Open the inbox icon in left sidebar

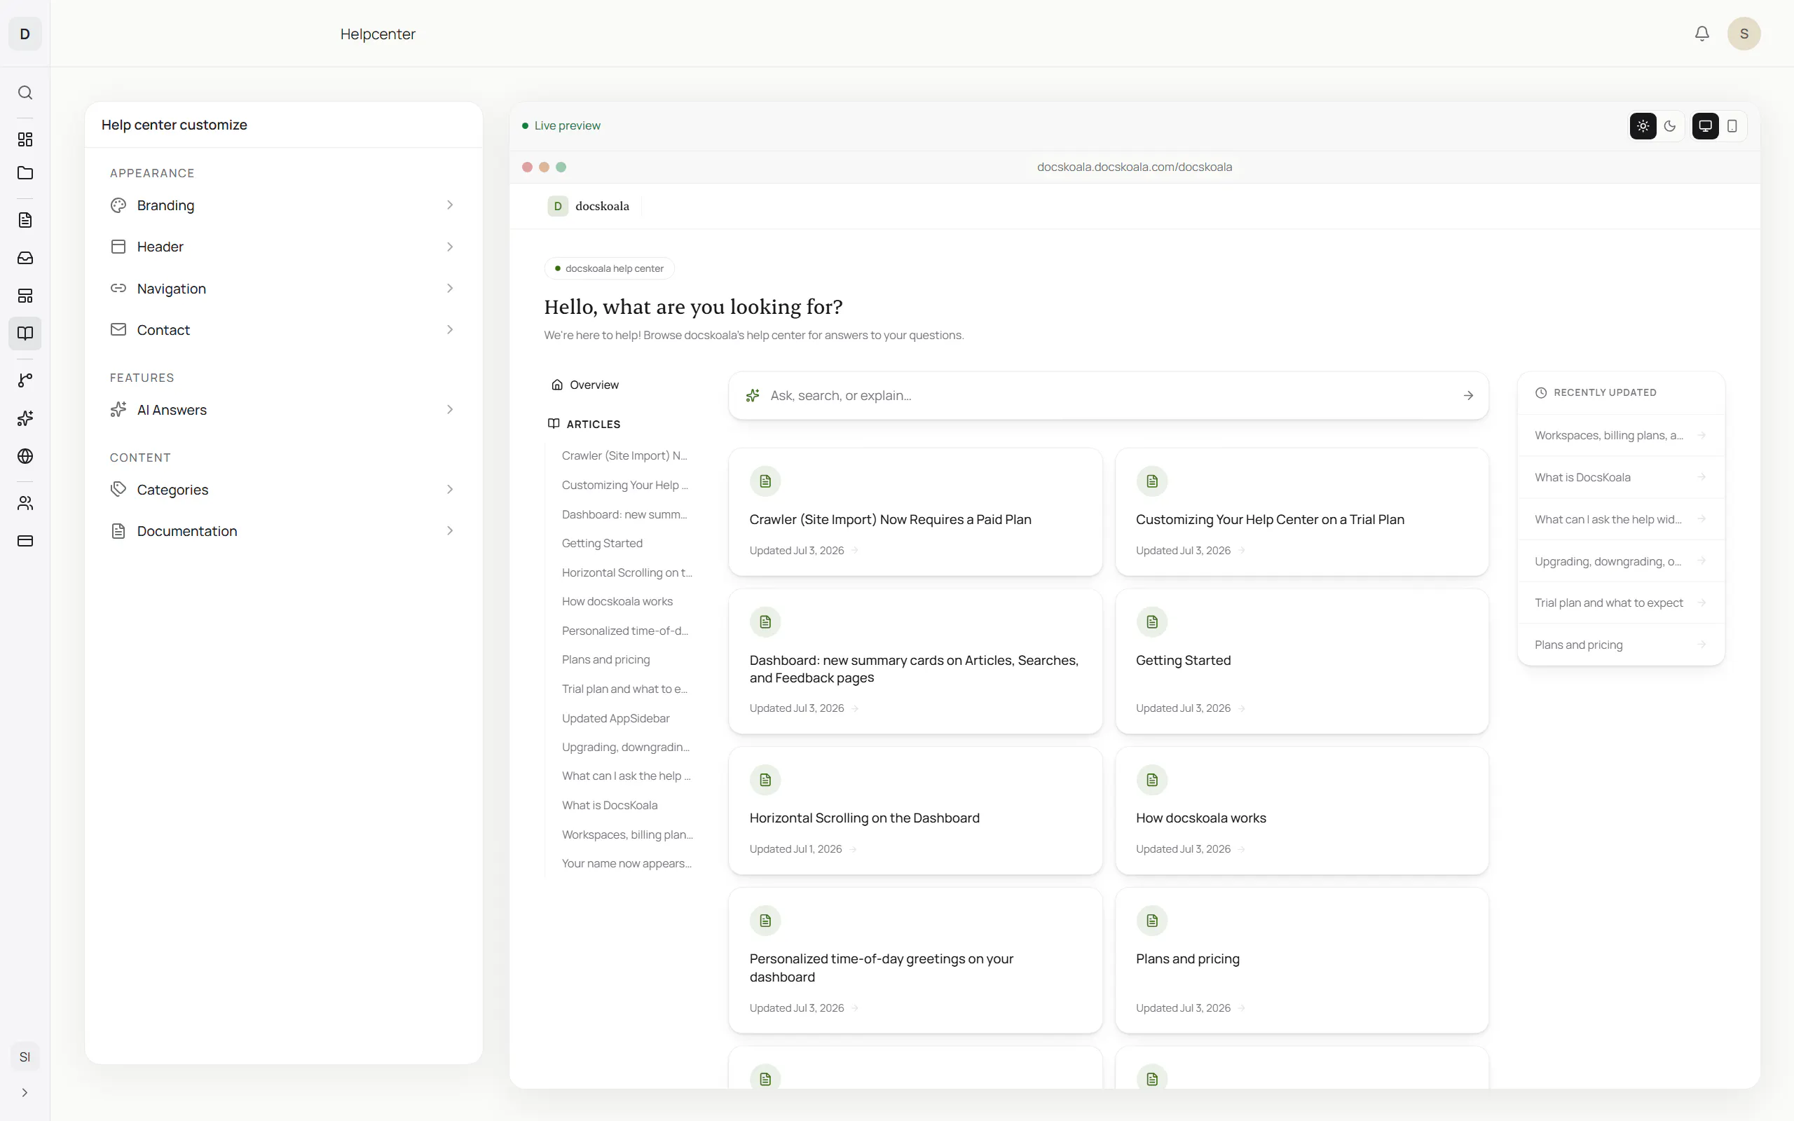click(x=25, y=258)
